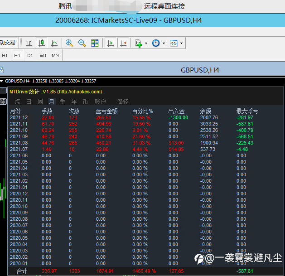Screen dimensions: 285x276
Task: Select the line chart icon
Action: tap(54, 43)
